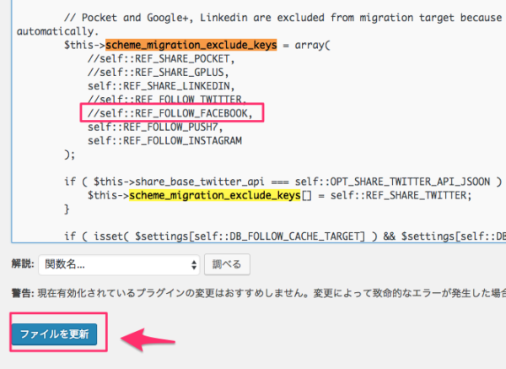Click the line self::REF_SHARE_LINKEDIN,
Screen dimensions: 506x369
[x=161, y=86]
